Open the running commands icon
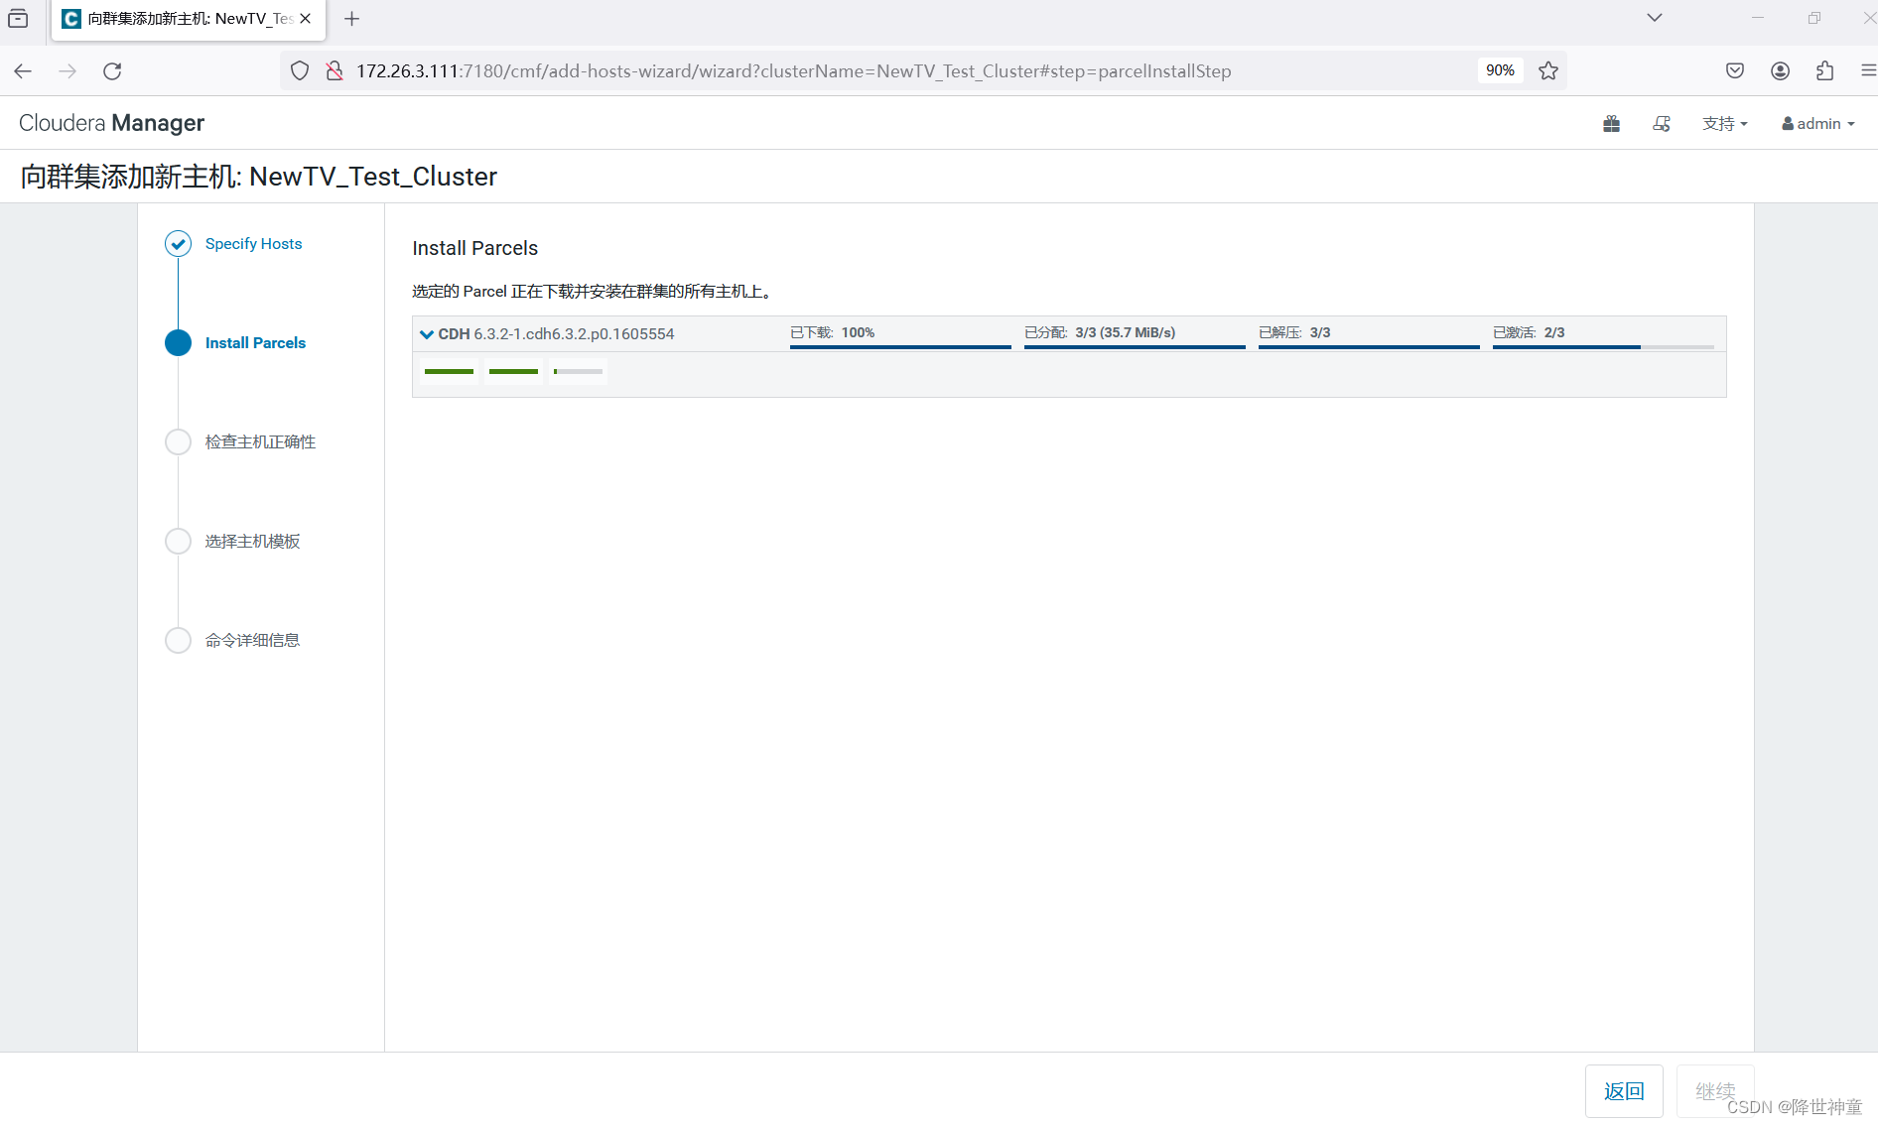Viewport: 1878px width, 1125px height. (1662, 123)
